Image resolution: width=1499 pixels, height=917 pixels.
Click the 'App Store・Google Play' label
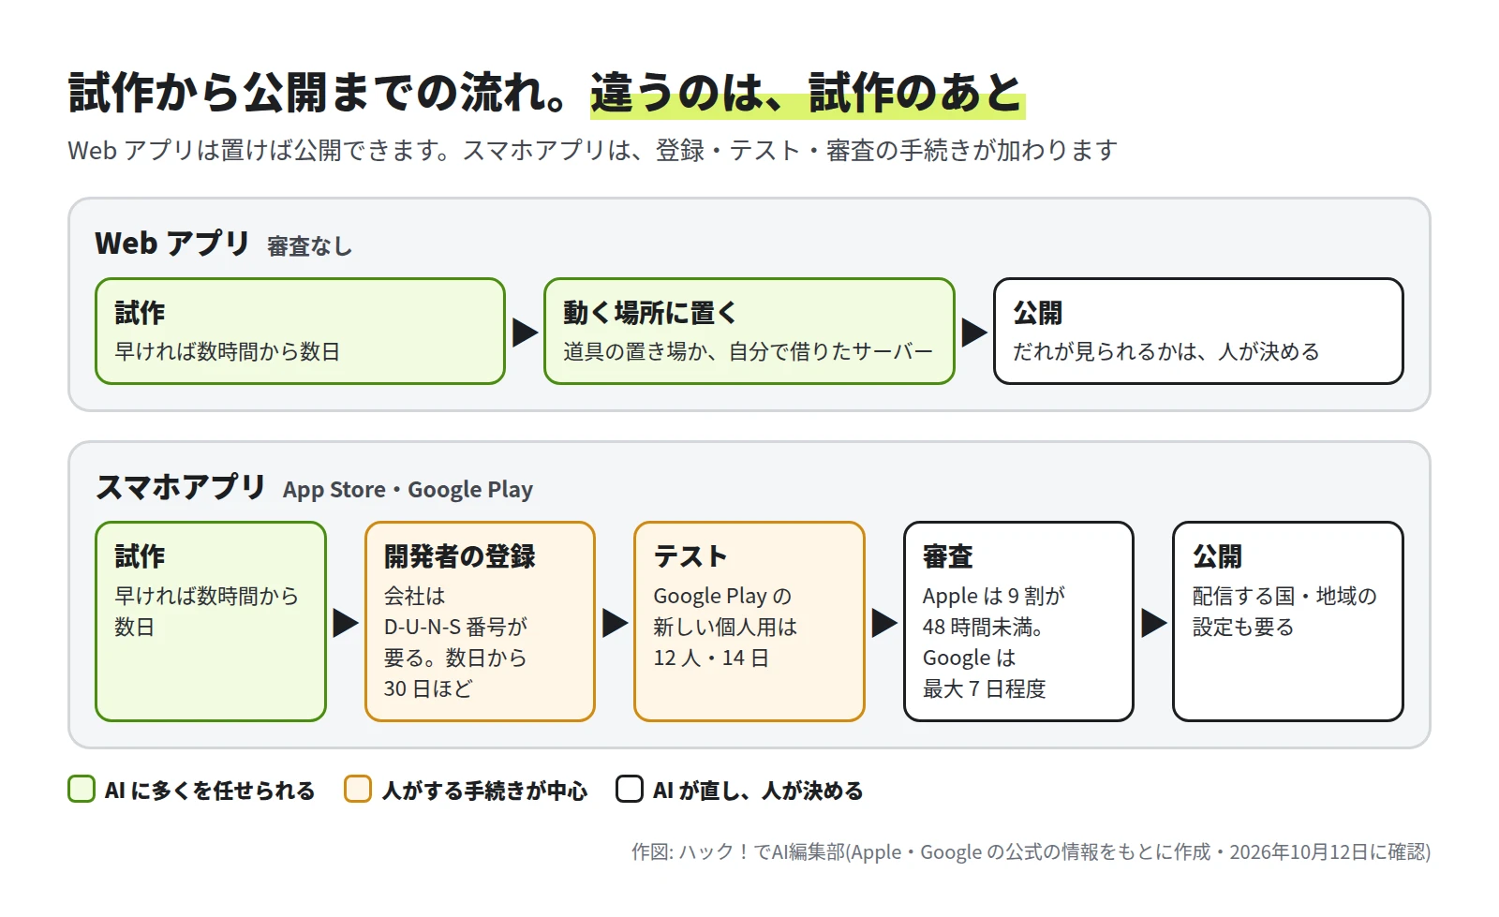pyautogui.click(x=408, y=490)
